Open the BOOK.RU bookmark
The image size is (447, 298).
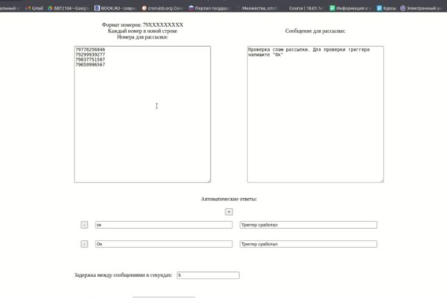[115, 8]
